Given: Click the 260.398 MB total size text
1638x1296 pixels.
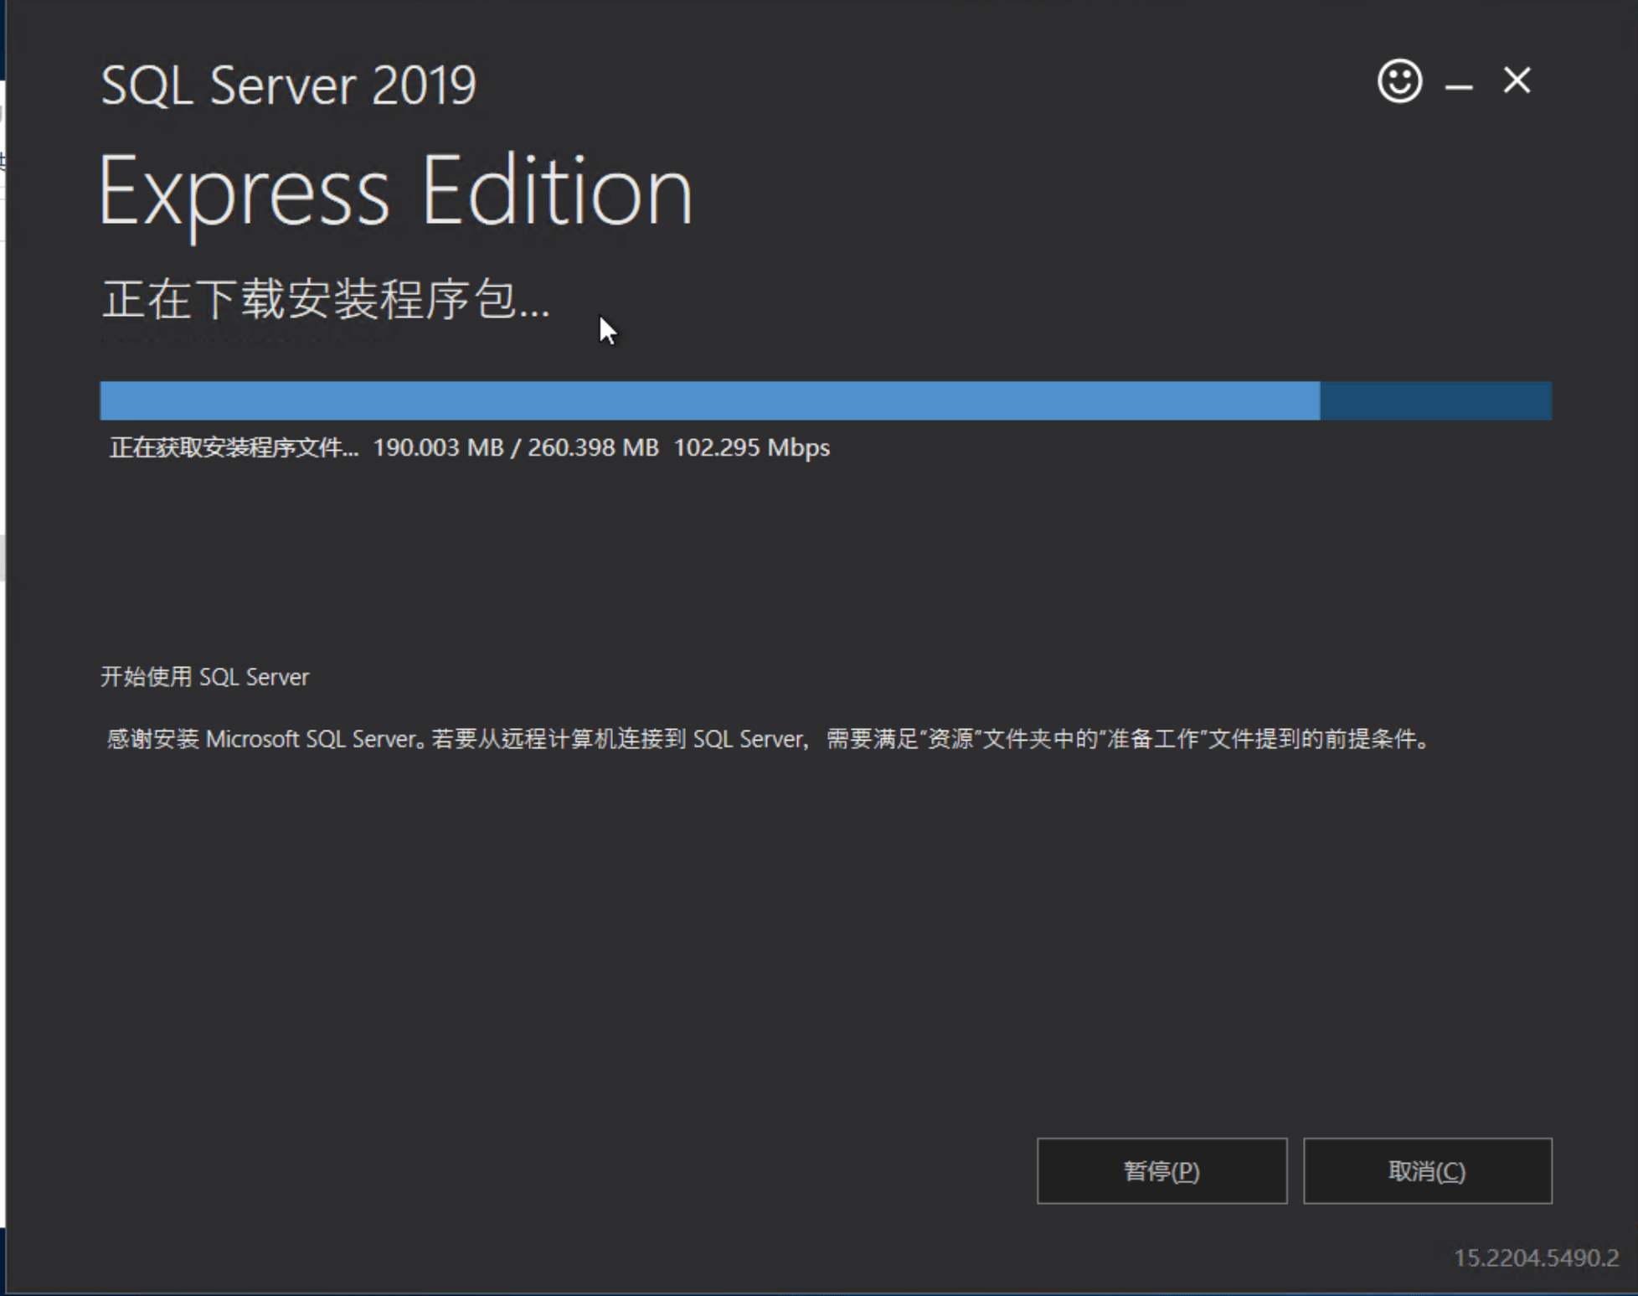Looking at the screenshot, I should (593, 448).
